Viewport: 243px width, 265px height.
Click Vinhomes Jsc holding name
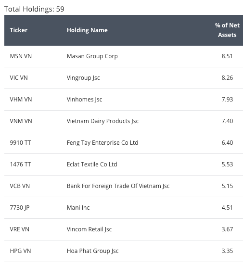84,100
